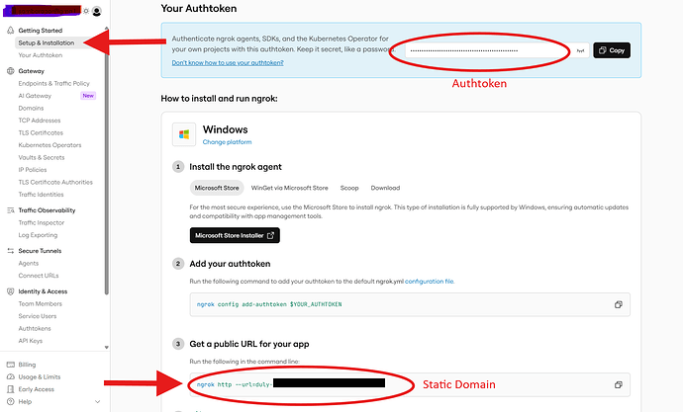
Task: Open Endpoints & Traffic Policy
Action: [x=53, y=83]
